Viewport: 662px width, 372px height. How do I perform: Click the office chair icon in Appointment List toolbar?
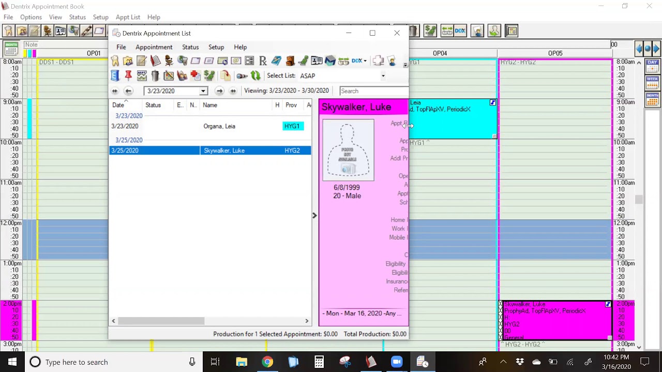(x=169, y=61)
